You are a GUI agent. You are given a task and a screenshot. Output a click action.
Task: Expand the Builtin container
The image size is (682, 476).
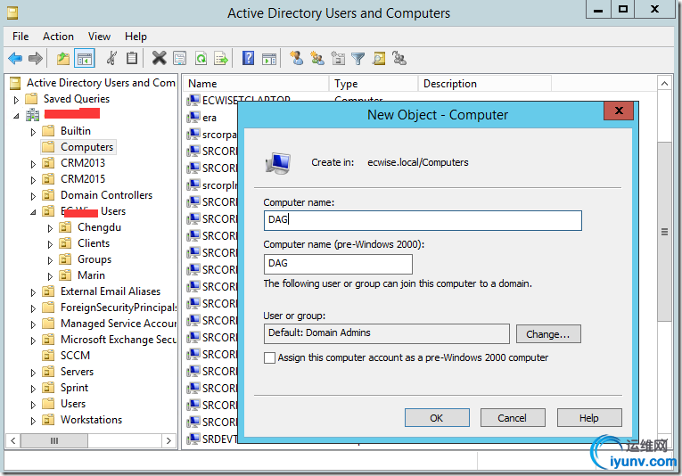click(x=33, y=132)
